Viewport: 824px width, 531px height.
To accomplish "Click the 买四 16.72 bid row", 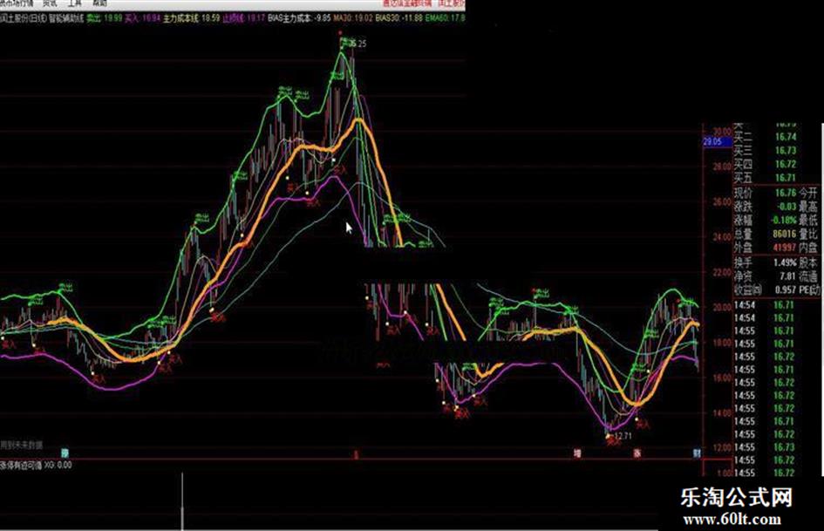I will tap(766, 165).
